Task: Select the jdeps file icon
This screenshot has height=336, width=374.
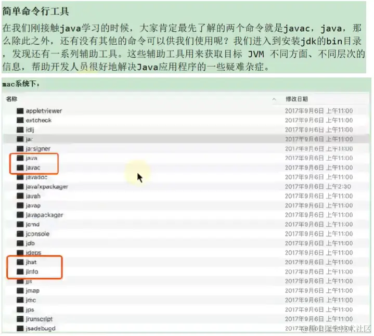Action: click(20, 253)
